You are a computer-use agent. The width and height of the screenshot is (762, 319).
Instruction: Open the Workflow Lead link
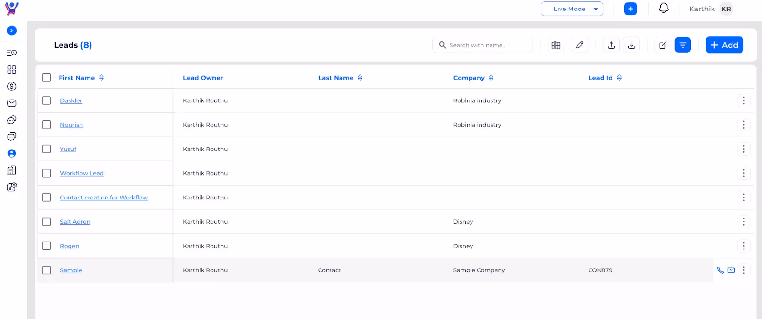(82, 173)
